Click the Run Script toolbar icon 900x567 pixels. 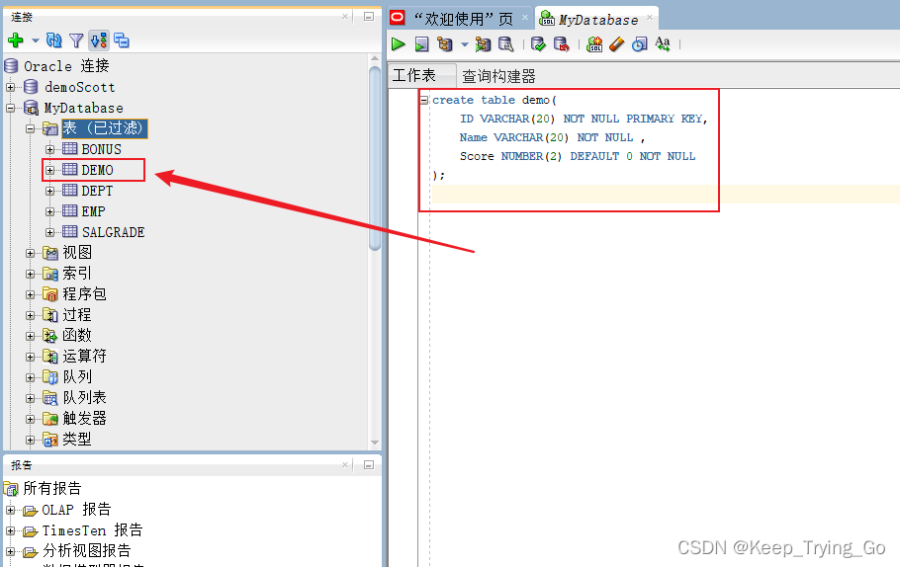point(422,44)
